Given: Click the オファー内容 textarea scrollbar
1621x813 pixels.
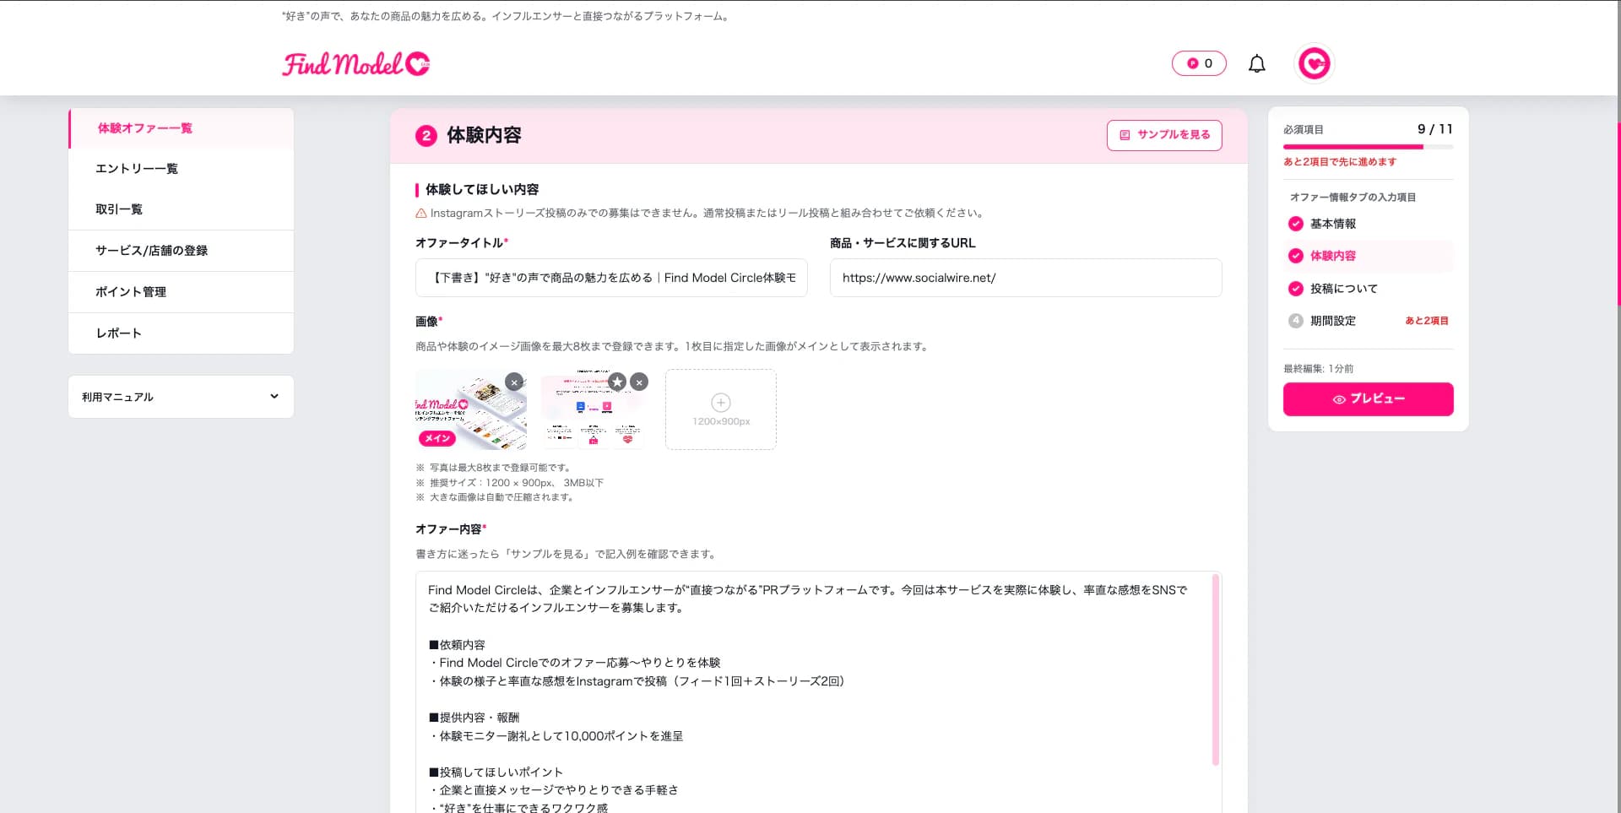Looking at the screenshot, I should [1216, 669].
